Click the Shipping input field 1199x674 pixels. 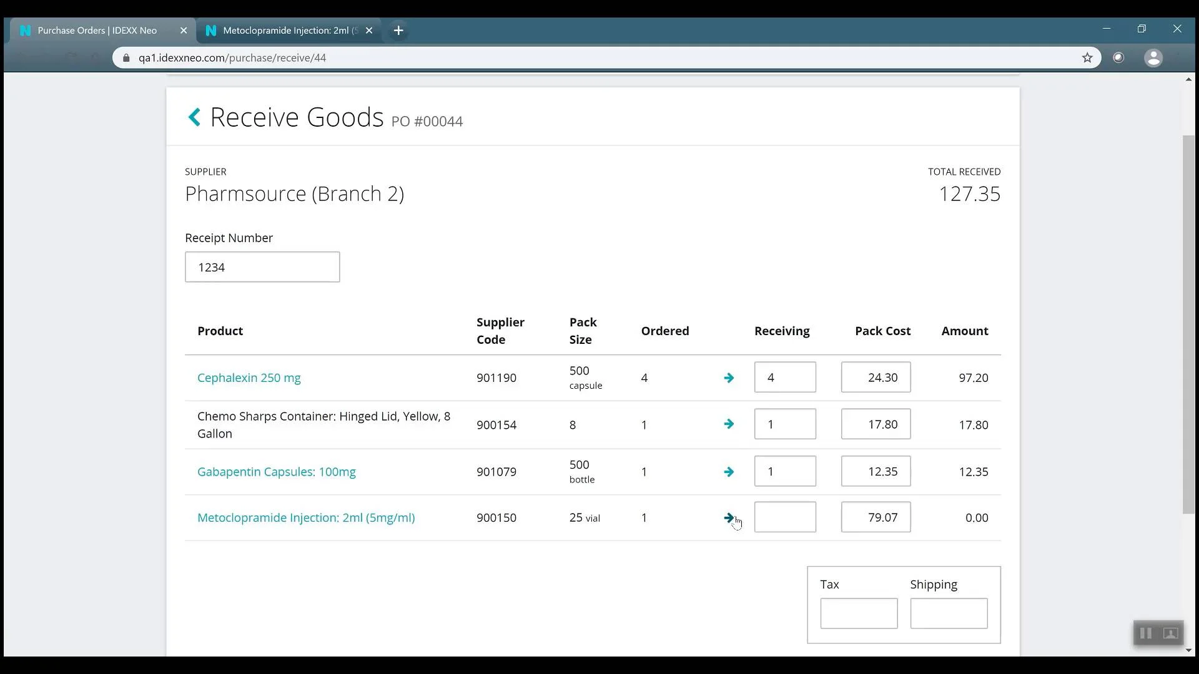point(949,613)
